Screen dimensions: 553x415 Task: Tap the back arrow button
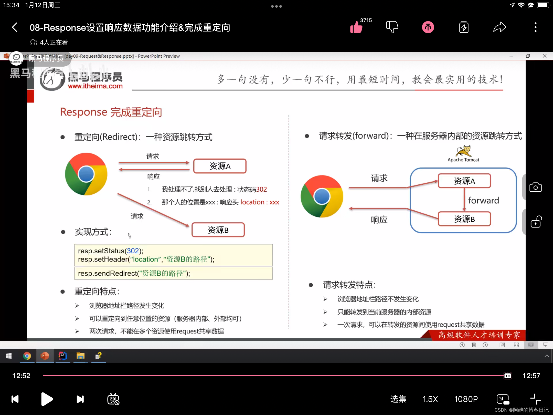(15, 27)
